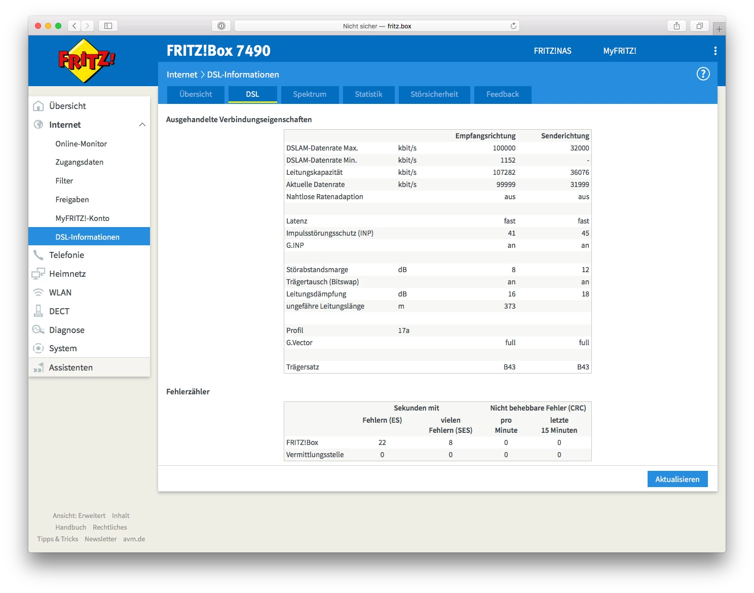The width and height of the screenshot is (754, 593).
Task: Open the Diagnose menu label
Action: 67,330
